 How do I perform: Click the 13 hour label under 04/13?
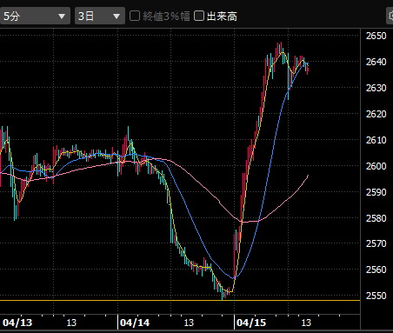(x=71, y=323)
